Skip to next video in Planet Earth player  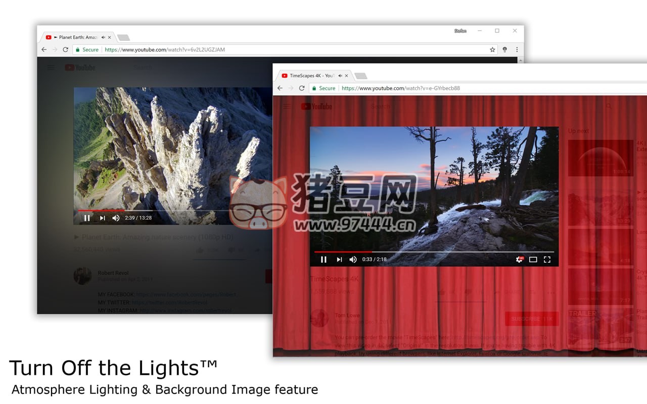point(102,218)
